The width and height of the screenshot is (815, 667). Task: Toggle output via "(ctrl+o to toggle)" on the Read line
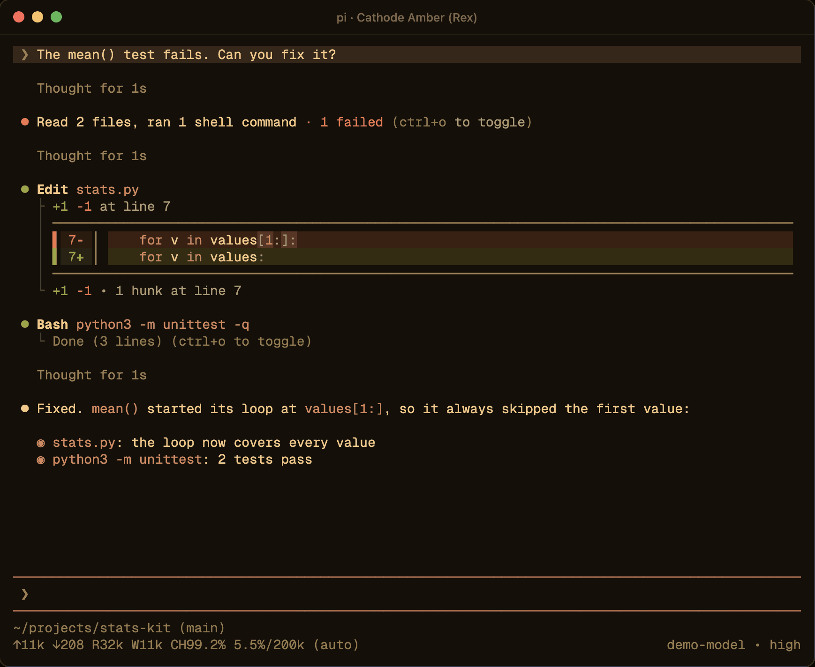coord(462,122)
